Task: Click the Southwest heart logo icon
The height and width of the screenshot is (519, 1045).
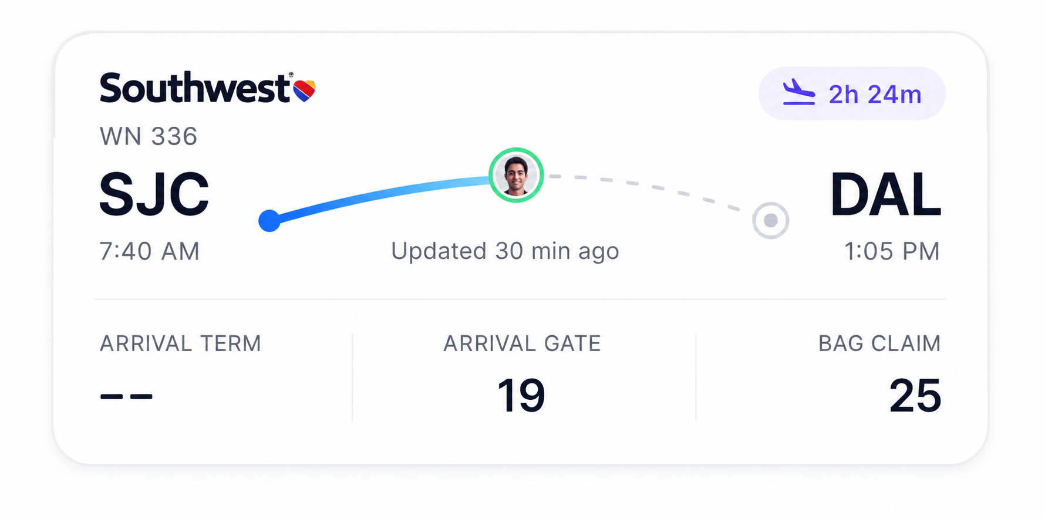Action: (x=304, y=90)
